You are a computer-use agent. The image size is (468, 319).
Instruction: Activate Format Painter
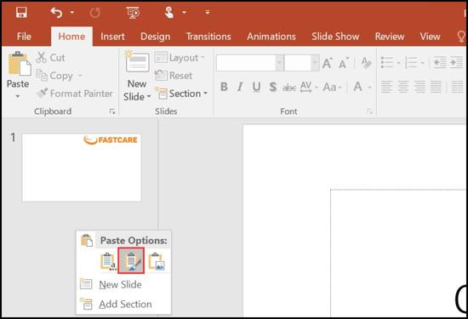[74, 94]
